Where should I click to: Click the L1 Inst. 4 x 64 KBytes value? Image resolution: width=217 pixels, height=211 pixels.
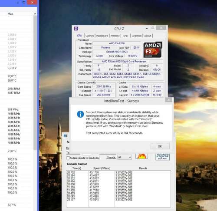[140, 91]
